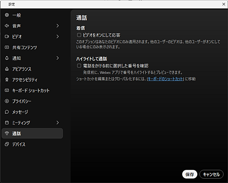Image resolution: width=228 pixels, height=183 pixels.
Task: Expand the 通知 submenu chevron
Action: [58, 58]
